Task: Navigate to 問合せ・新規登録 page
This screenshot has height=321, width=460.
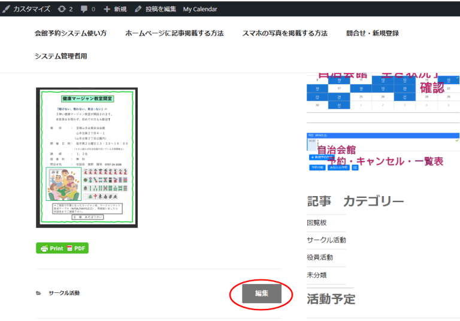Action: pos(372,33)
